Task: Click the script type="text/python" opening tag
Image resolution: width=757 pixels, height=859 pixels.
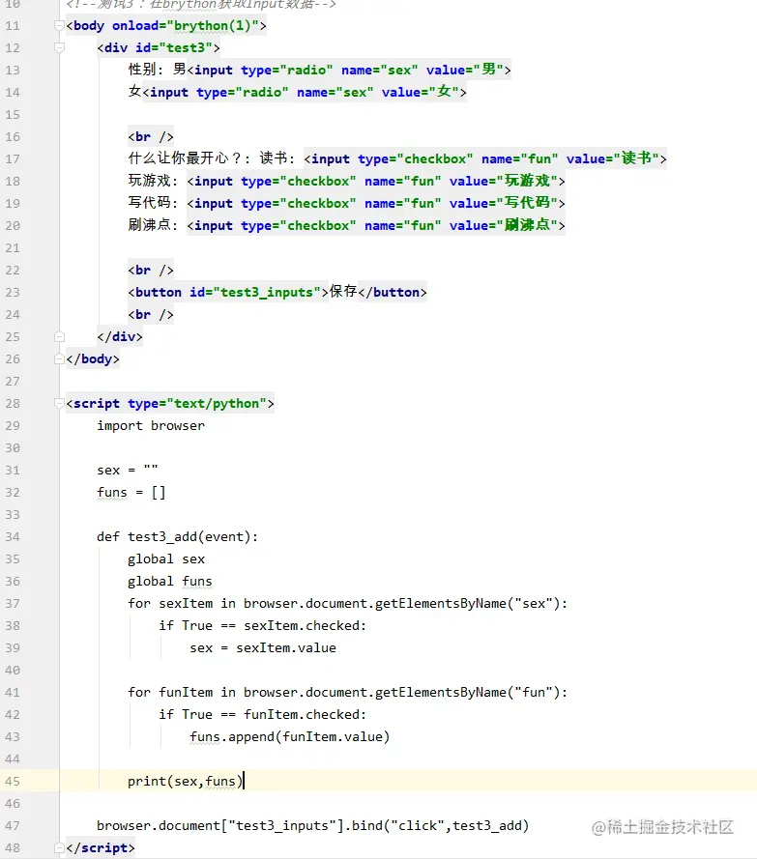Action: point(170,404)
